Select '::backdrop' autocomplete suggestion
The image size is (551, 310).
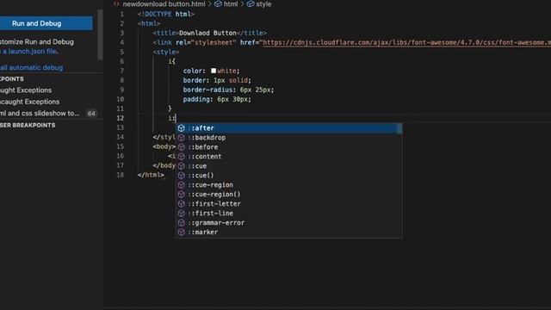click(x=289, y=138)
